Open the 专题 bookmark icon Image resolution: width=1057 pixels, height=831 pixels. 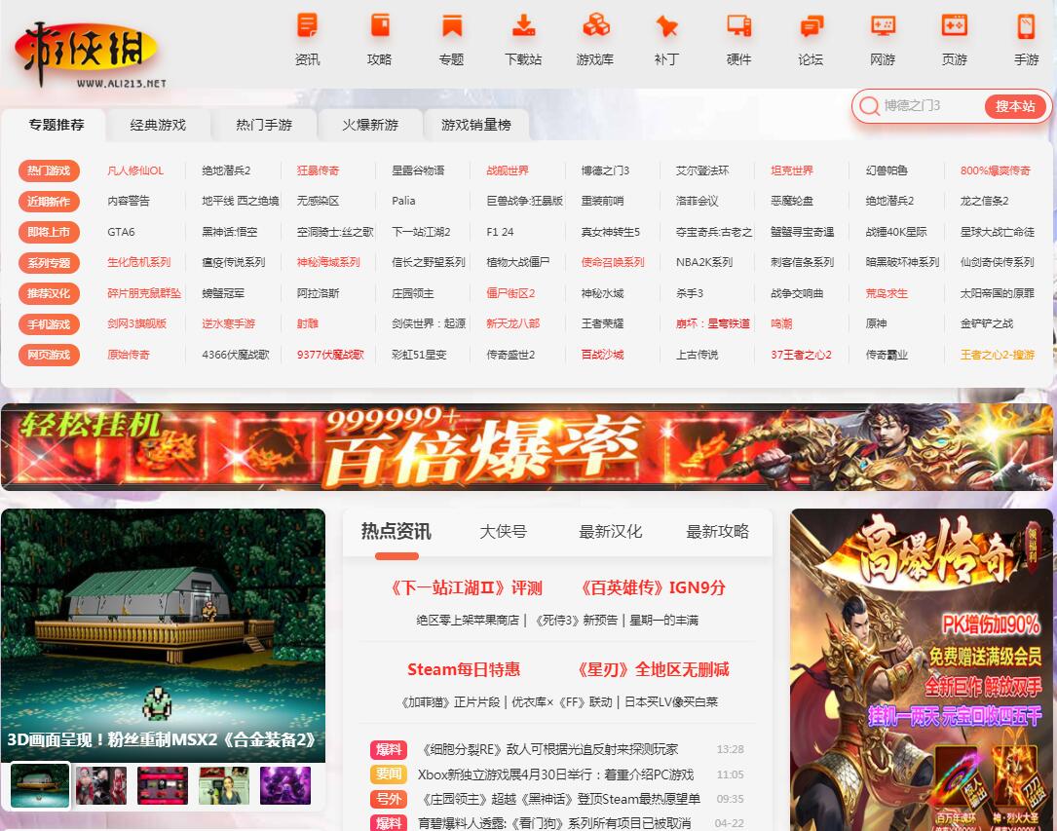pos(452,27)
